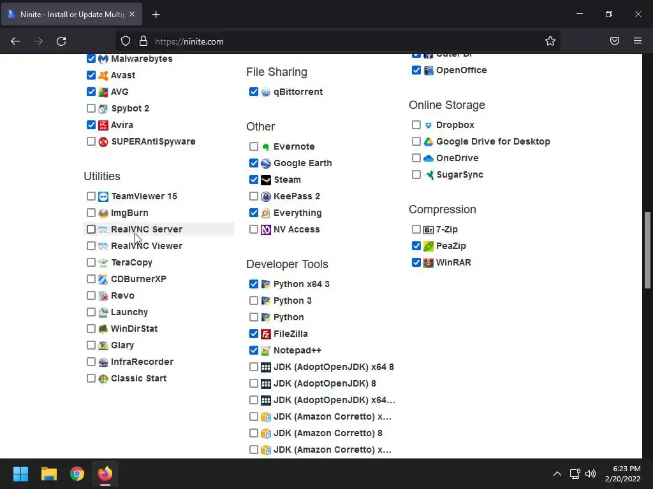Launch Chrome from the taskbar
653x489 pixels.
pyautogui.click(x=77, y=474)
